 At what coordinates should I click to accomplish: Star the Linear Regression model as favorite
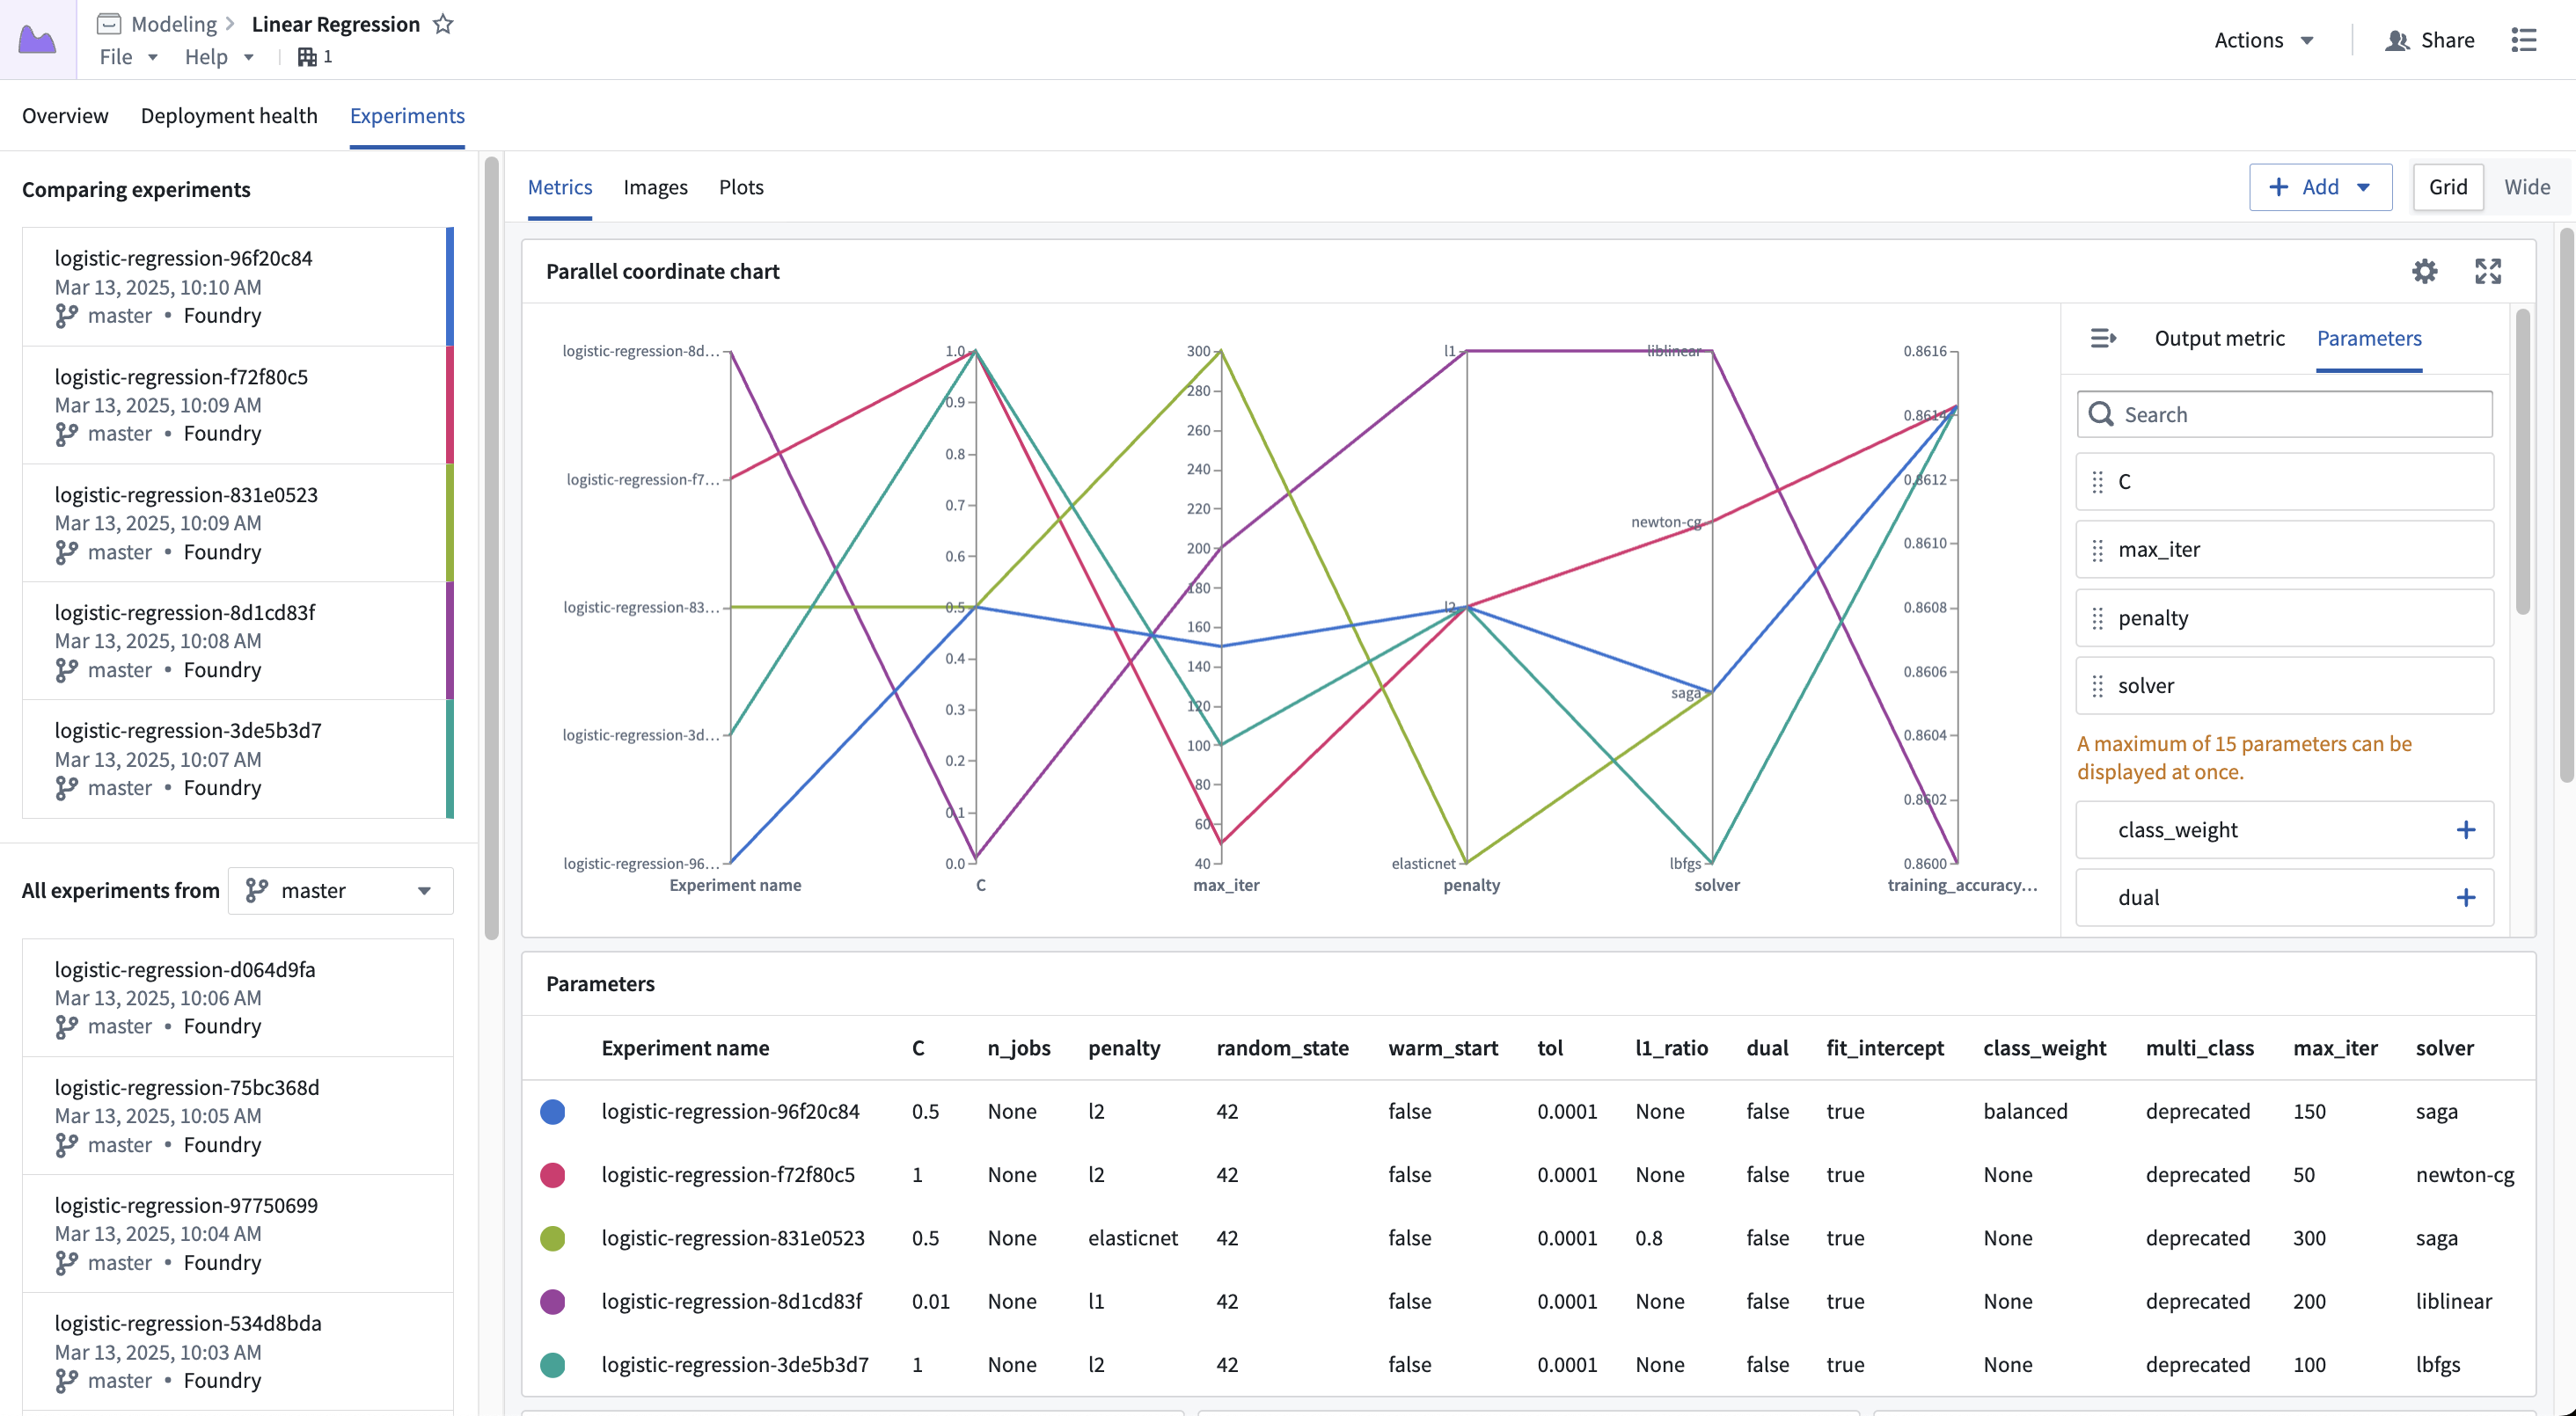tap(443, 24)
